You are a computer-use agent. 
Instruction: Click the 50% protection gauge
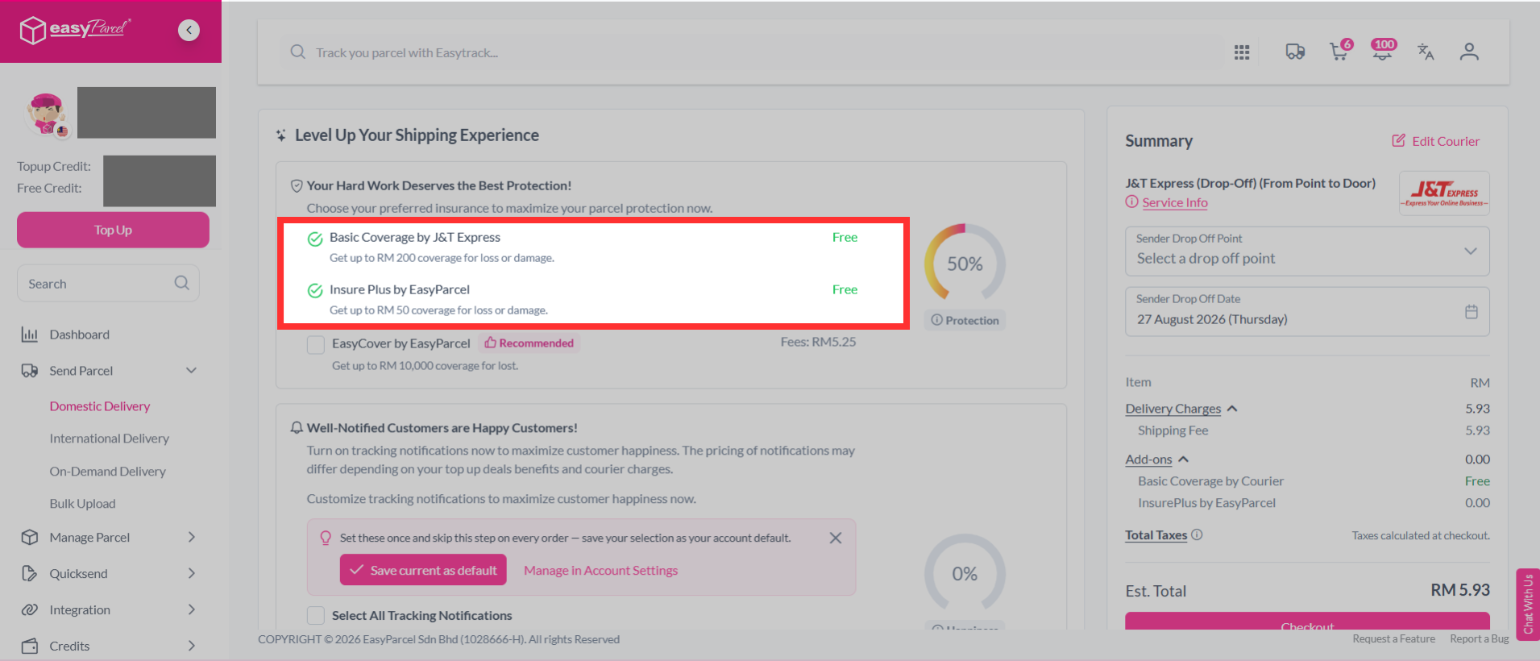pos(965,264)
